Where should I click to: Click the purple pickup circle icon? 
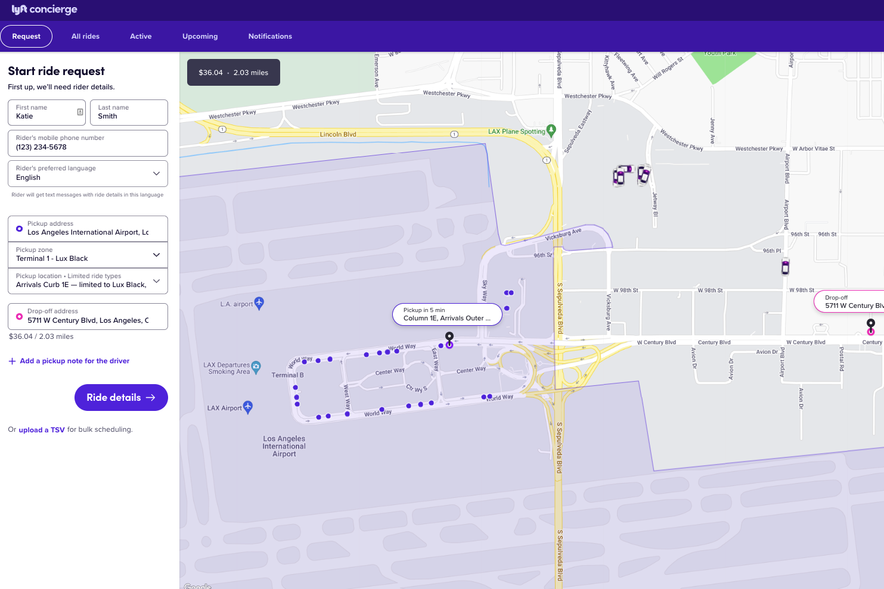tap(19, 229)
